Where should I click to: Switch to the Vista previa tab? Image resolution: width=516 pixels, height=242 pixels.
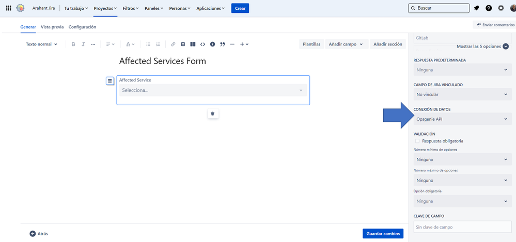(x=52, y=27)
